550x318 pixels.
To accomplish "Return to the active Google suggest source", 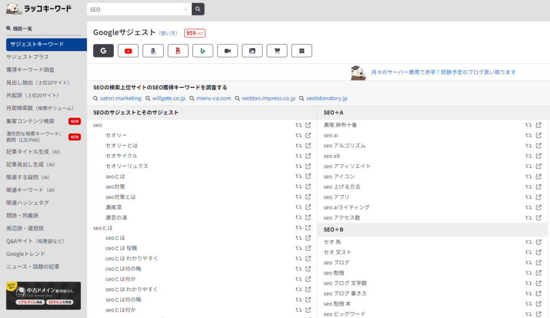I will click(103, 50).
